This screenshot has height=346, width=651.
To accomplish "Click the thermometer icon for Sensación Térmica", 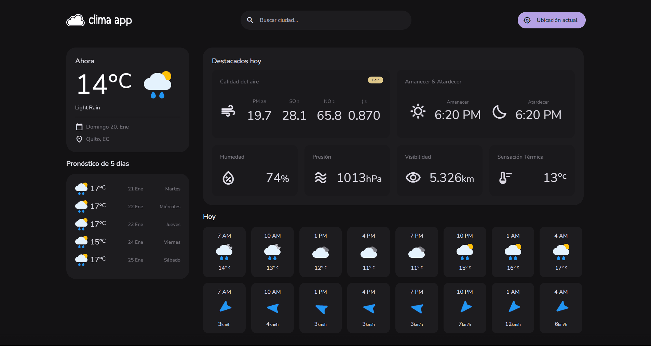I will (505, 177).
